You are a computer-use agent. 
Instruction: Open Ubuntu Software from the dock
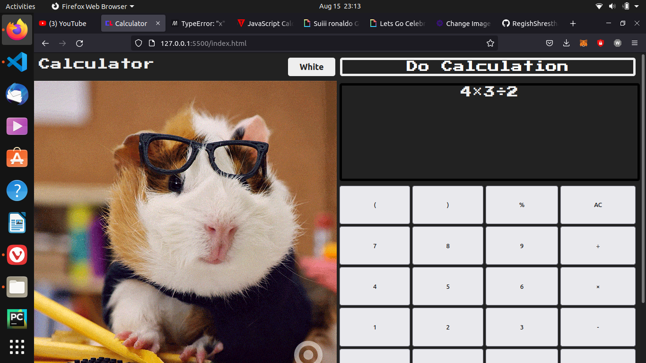(x=17, y=158)
